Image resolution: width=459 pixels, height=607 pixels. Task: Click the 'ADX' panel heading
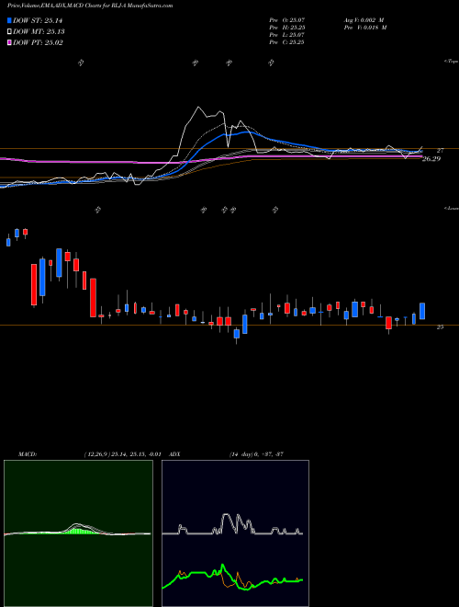174,454
